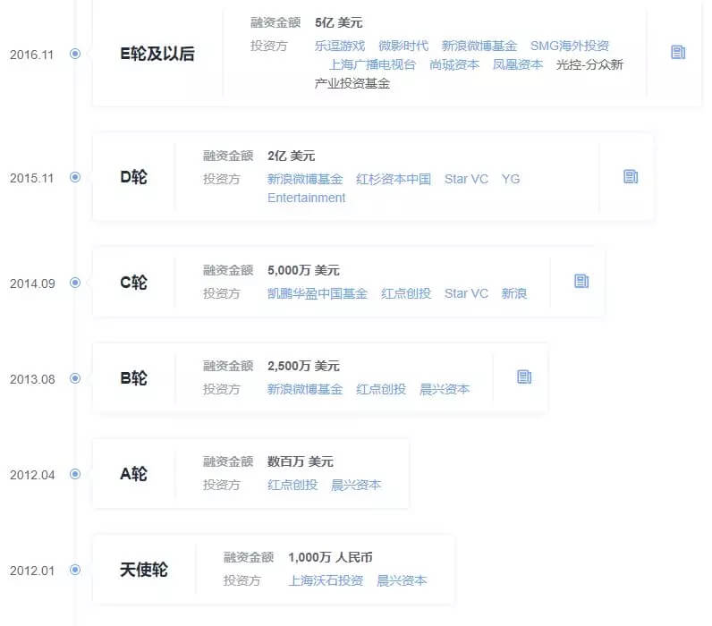View the article icon in the B轮 card
The width and height of the screenshot is (712, 626).
524,377
